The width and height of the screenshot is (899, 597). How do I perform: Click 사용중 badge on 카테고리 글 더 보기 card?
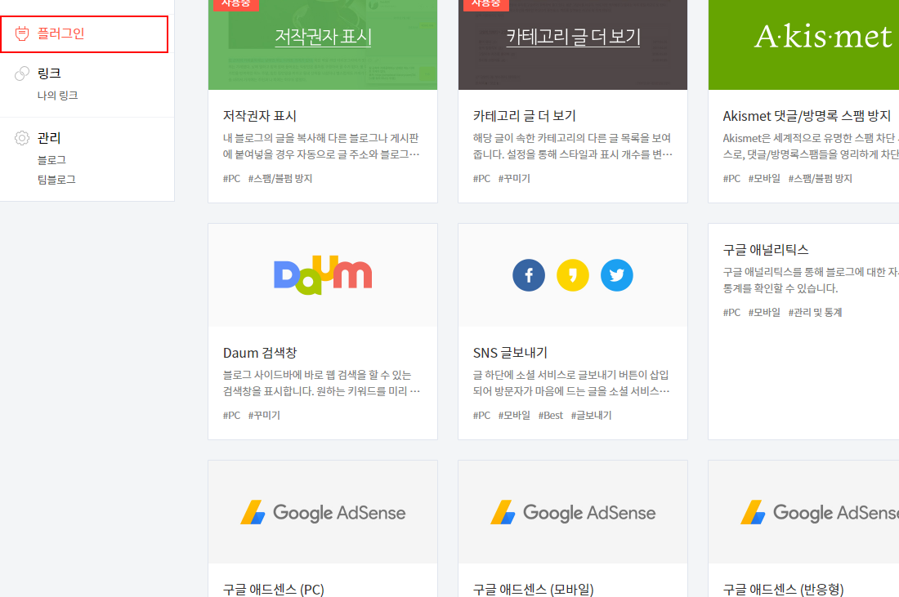point(485,5)
